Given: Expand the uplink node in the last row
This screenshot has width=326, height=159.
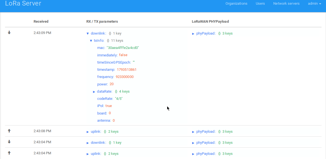Looking at the screenshot, I should pyautogui.click(x=88, y=154).
